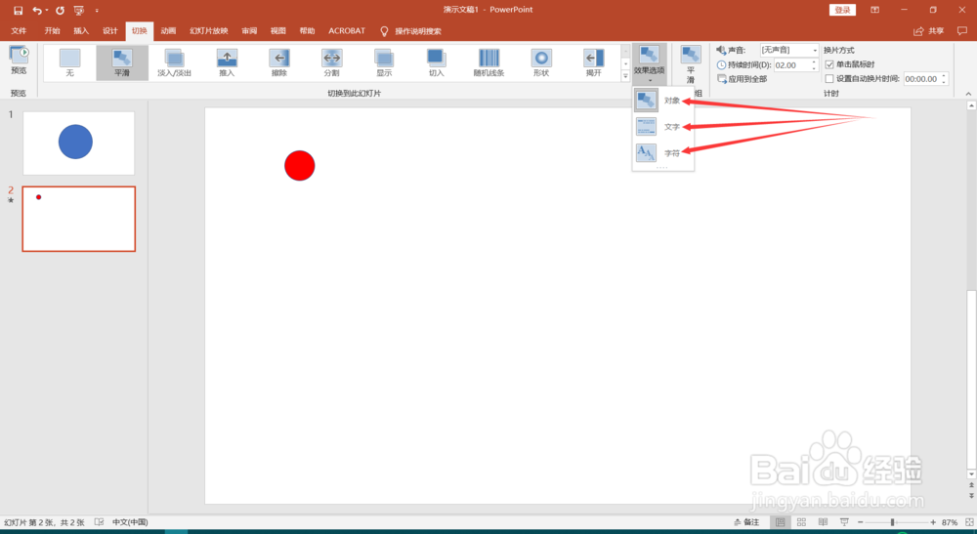Select the 显示 reveal transition

click(x=384, y=62)
